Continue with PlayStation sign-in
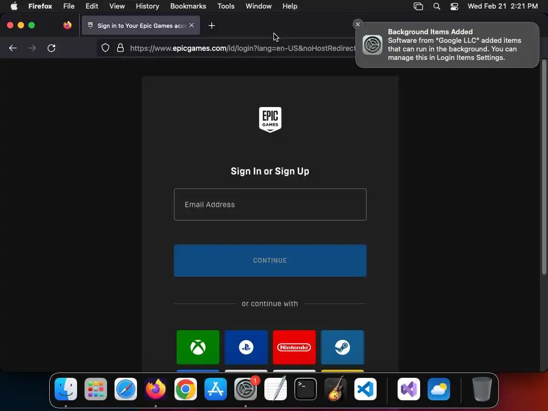 click(x=246, y=347)
